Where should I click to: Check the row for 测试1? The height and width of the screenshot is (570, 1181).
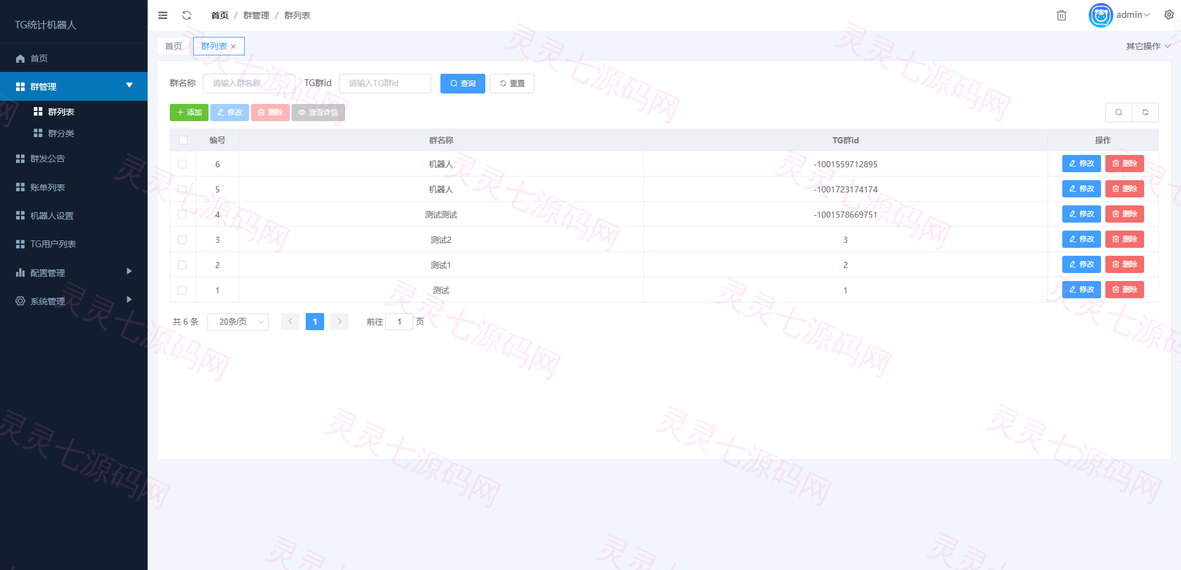[x=182, y=265]
